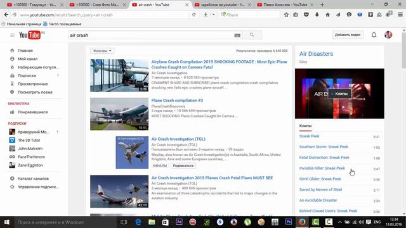Open the on-screen keyboard icon in search box
The width and height of the screenshot is (406, 228).
(x=237, y=35)
